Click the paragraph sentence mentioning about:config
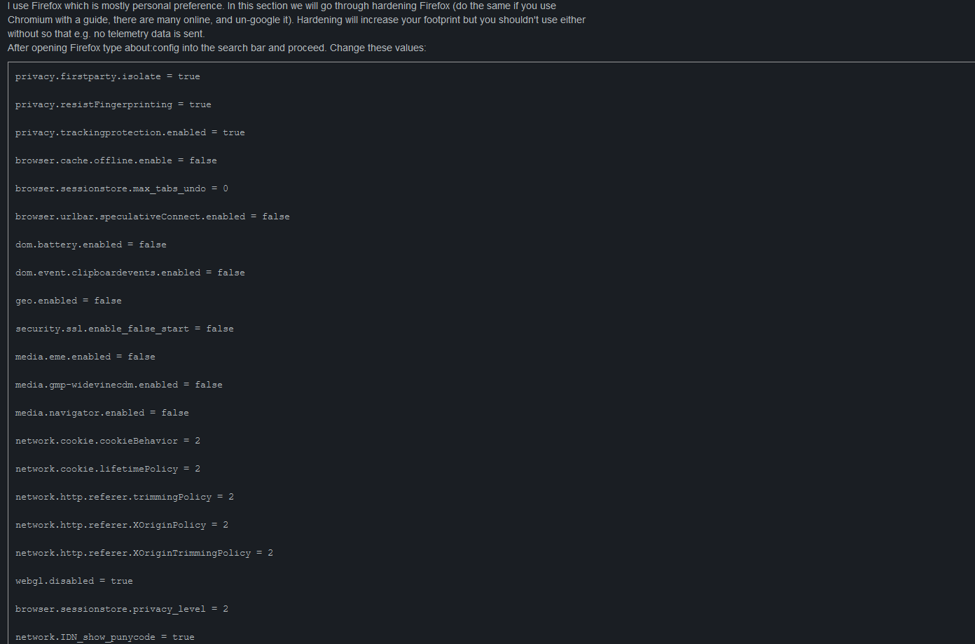This screenshot has width=975, height=644. [x=216, y=48]
